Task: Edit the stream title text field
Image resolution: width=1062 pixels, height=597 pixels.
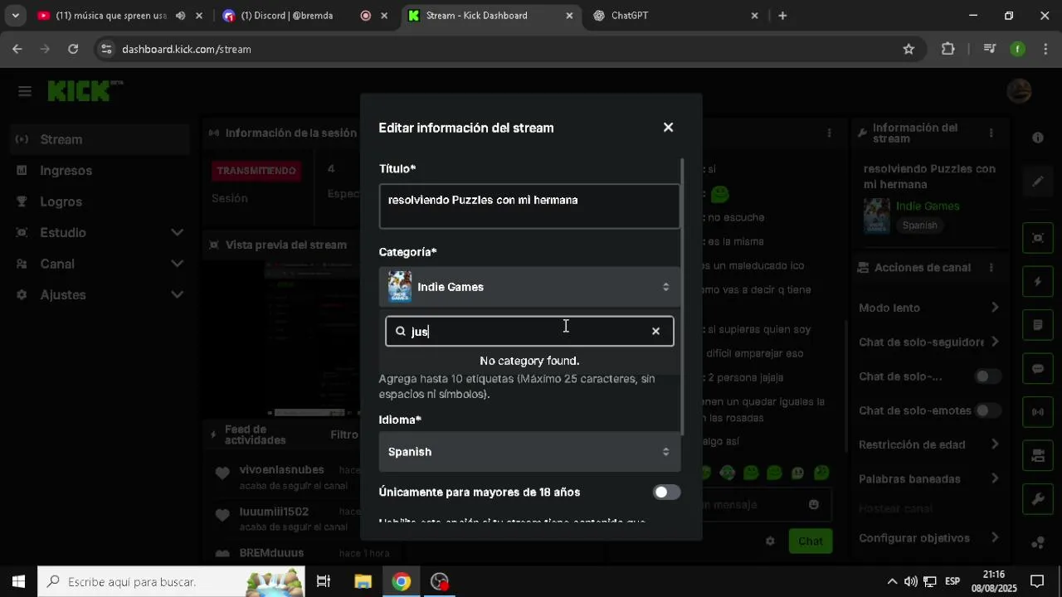Action: [529, 206]
